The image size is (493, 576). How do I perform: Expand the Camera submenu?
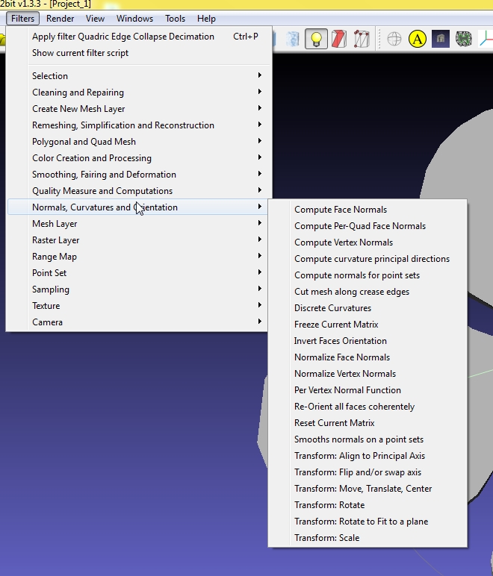140,322
